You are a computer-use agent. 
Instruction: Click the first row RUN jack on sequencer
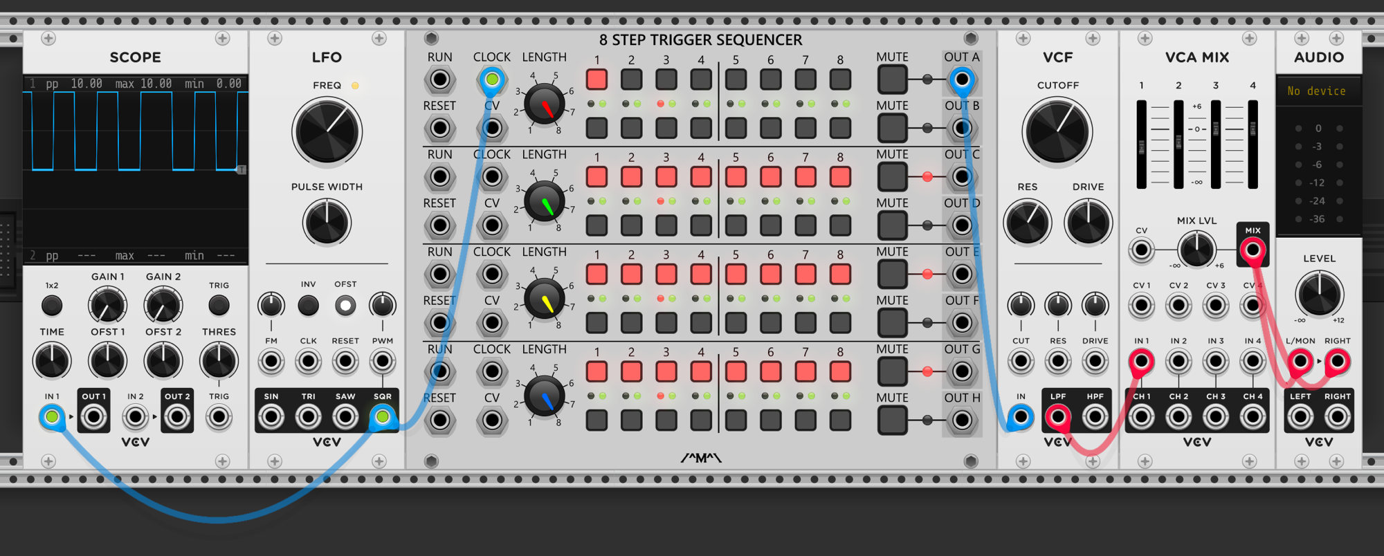439,80
